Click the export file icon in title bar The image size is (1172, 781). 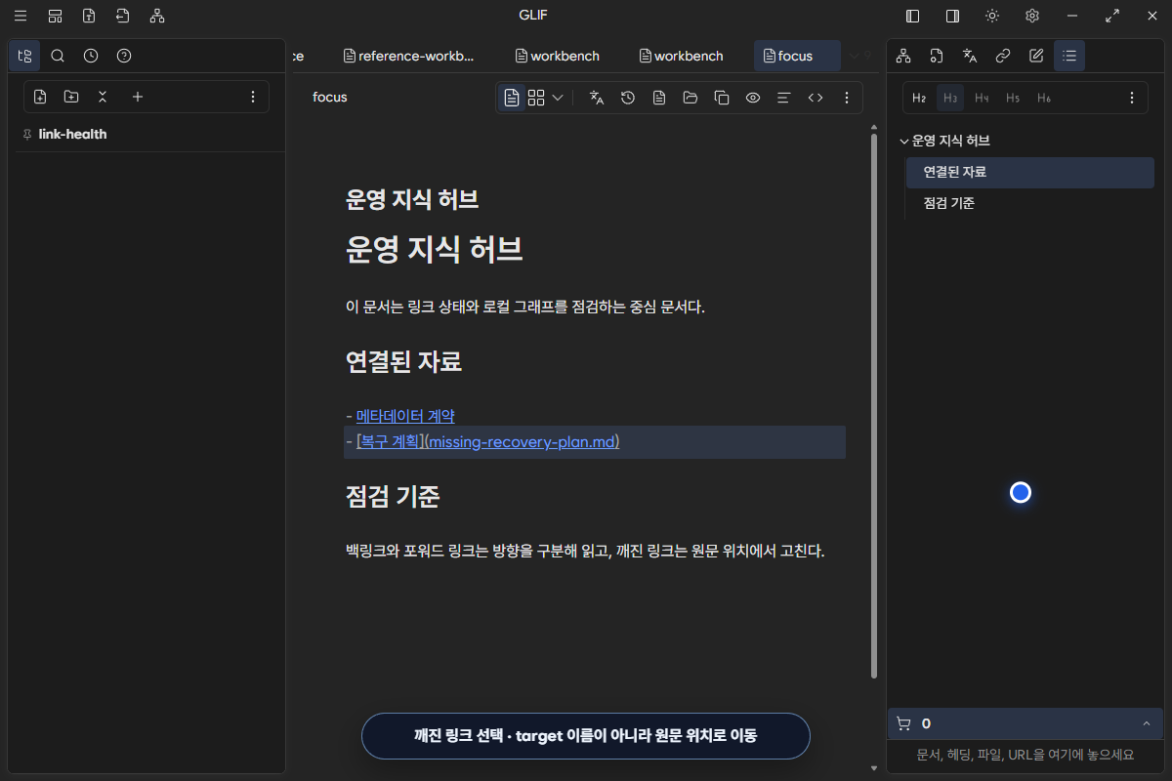point(89,16)
